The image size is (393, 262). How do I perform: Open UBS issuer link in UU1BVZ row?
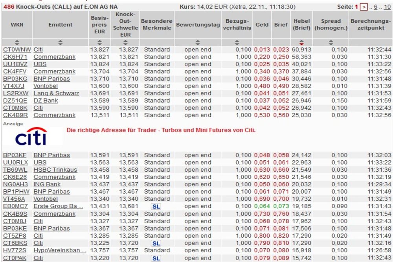click(40, 64)
